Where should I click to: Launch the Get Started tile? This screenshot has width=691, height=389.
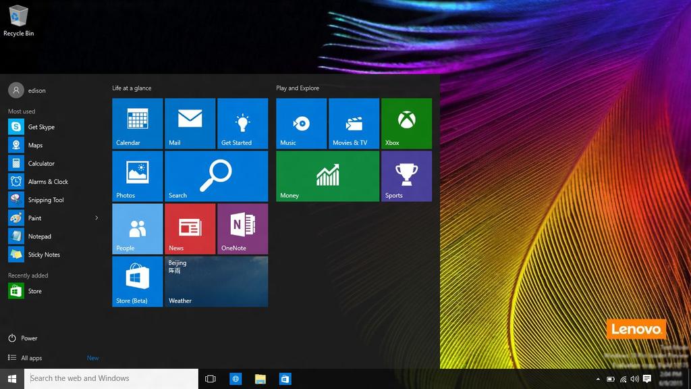pos(242,124)
